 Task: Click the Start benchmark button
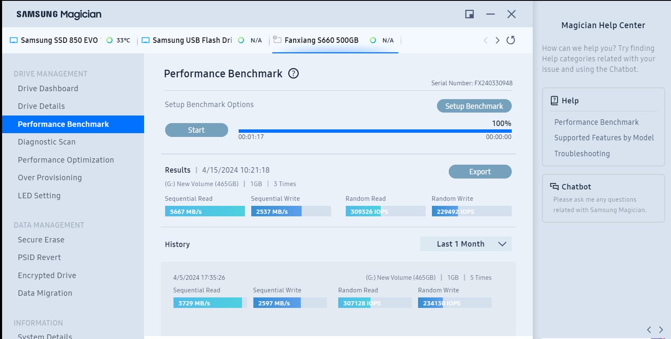tap(196, 130)
